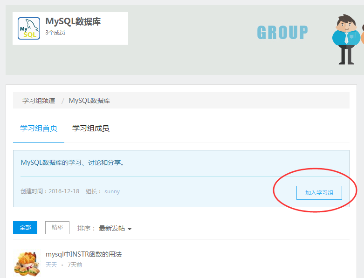Click the 3个成员 member count text
The width and height of the screenshot is (364, 278).
pyautogui.click(x=55, y=33)
